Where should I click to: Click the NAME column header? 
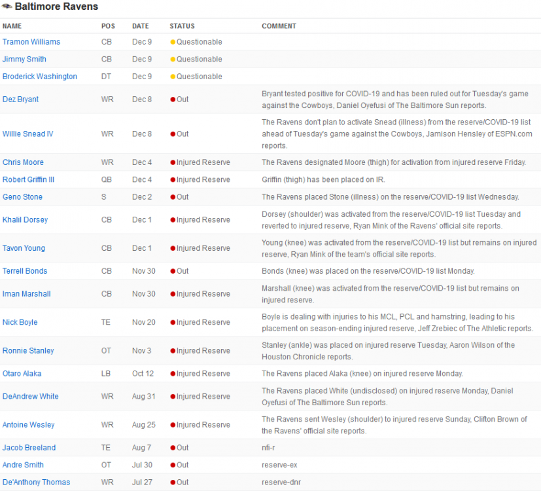12,26
